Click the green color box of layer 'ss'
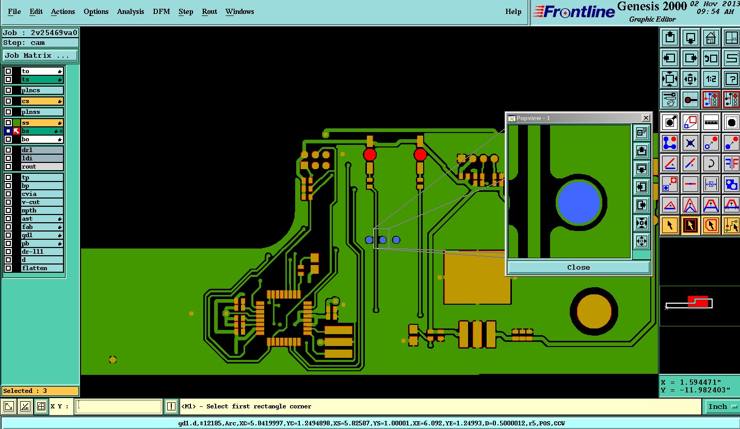The width and height of the screenshot is (740, 429). pyautogui.click(x=17, y=123)
